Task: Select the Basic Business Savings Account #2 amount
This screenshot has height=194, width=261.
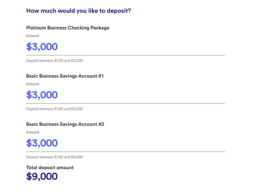Action: pyautogui.click(x=42, y=143)
